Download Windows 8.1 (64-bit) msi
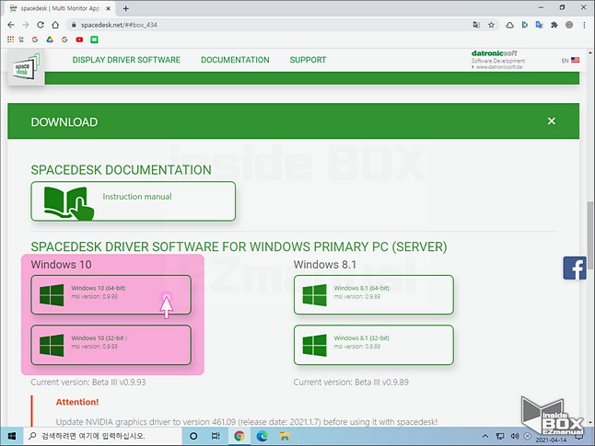Image resolution: width=595 pixels, height=446 pixels. pos(374,295)
